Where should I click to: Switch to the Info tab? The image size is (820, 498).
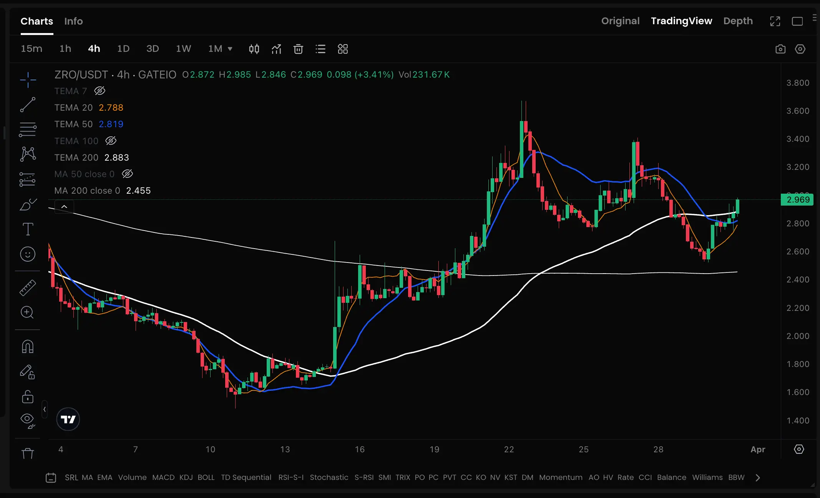[73, 21]
